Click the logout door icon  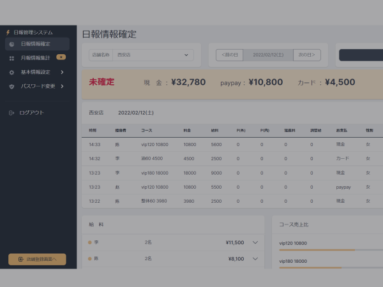(x=11, y=113)
